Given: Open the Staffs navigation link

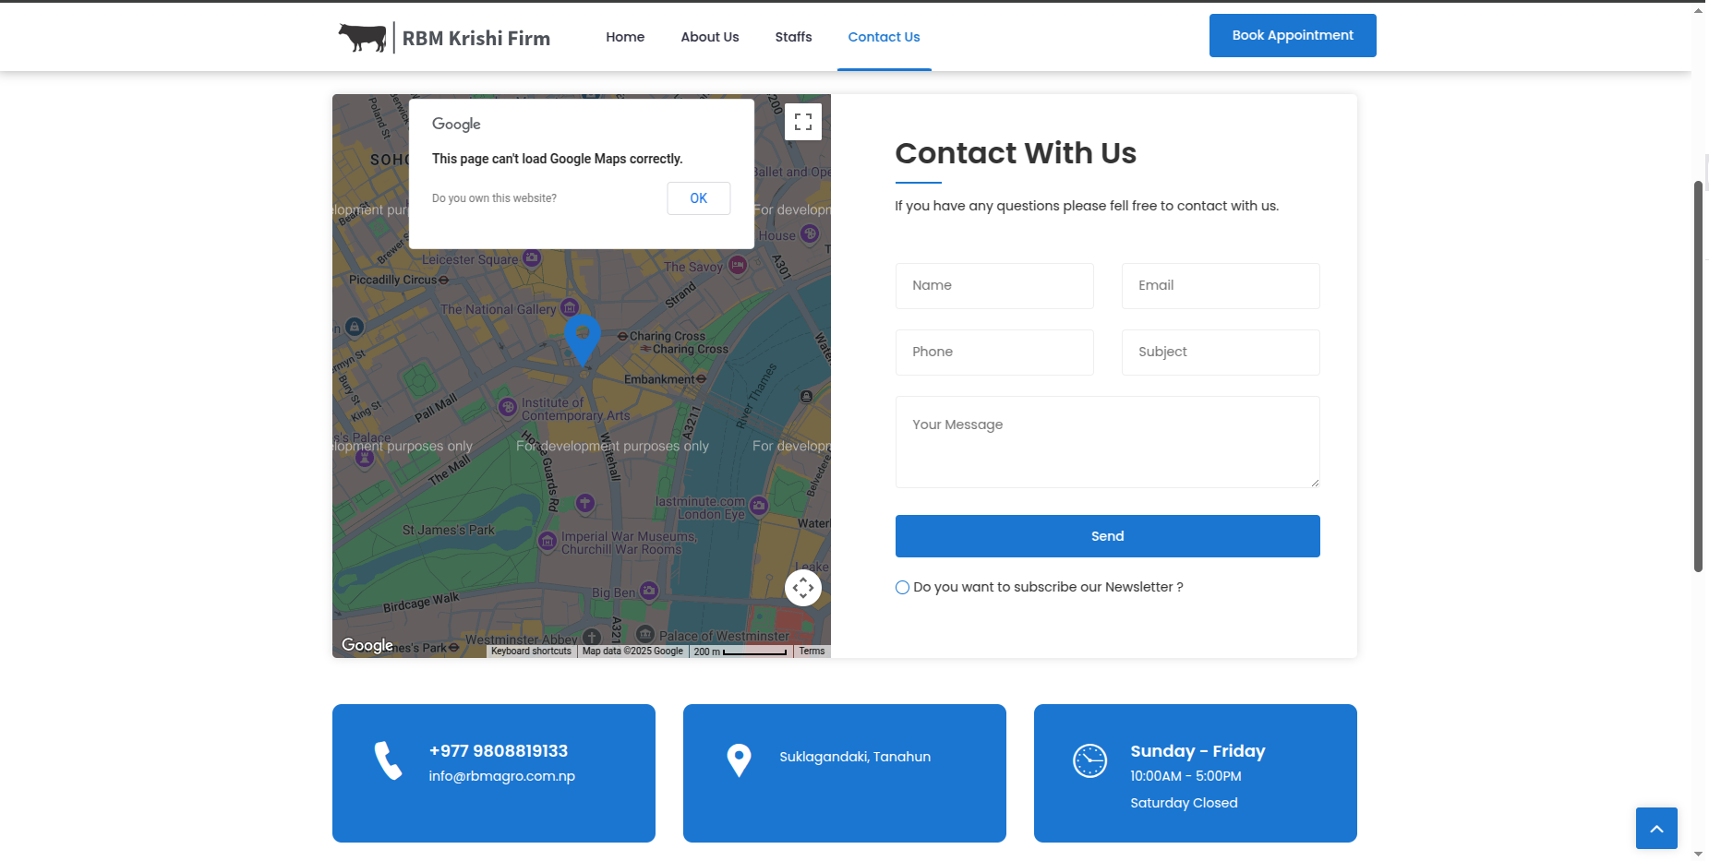Looking at the screenshot, I should click(x=793, y=37).
